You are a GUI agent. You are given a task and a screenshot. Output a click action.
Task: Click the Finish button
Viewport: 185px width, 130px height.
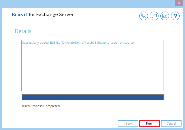point(150,124)
